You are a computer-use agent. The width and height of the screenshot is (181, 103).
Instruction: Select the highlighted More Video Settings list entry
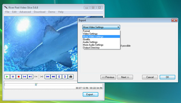click(101, 37)
